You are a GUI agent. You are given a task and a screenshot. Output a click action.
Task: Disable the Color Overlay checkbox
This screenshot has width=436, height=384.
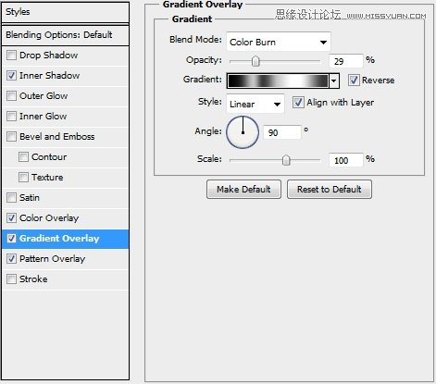pos(11,218)
